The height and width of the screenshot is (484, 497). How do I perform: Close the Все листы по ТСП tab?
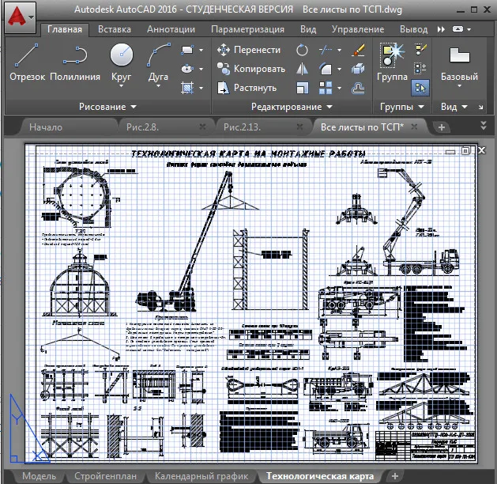click(x=414, y=127)
